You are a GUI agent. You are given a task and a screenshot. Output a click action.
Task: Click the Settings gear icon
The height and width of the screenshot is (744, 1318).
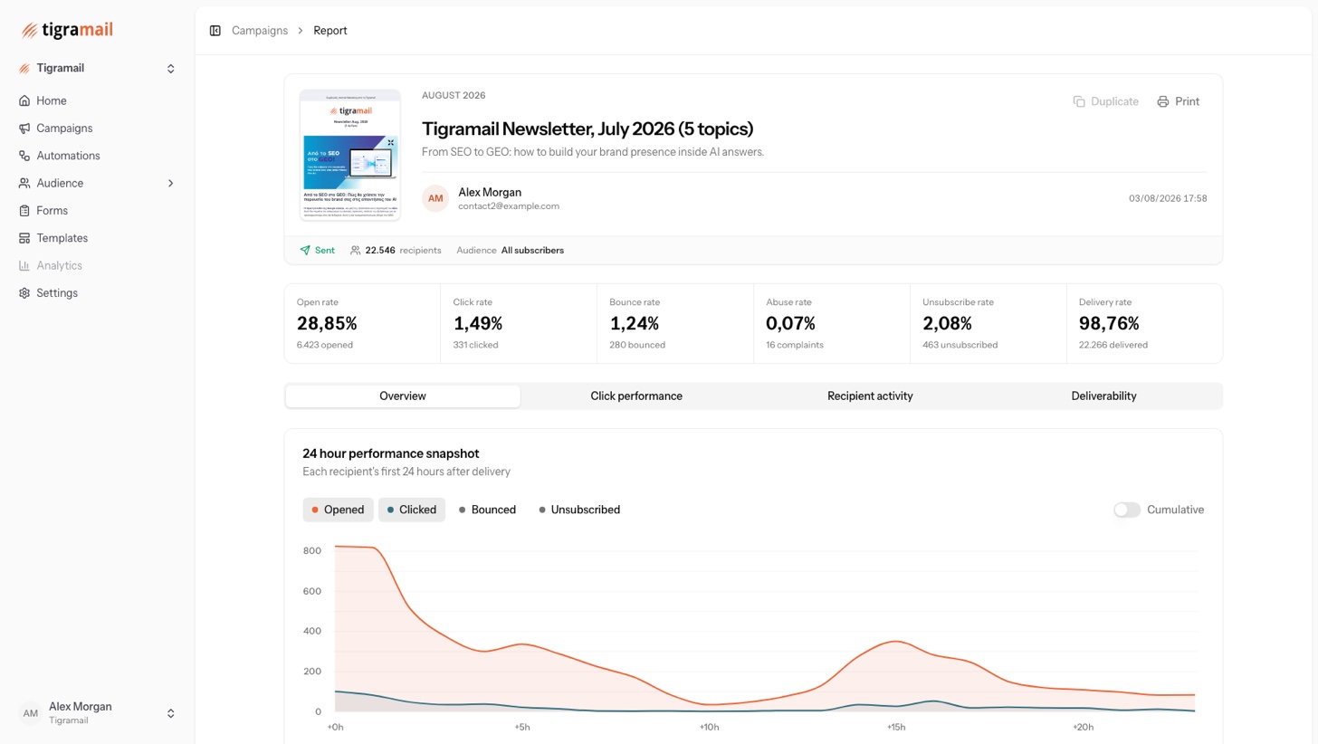point(24,293)
